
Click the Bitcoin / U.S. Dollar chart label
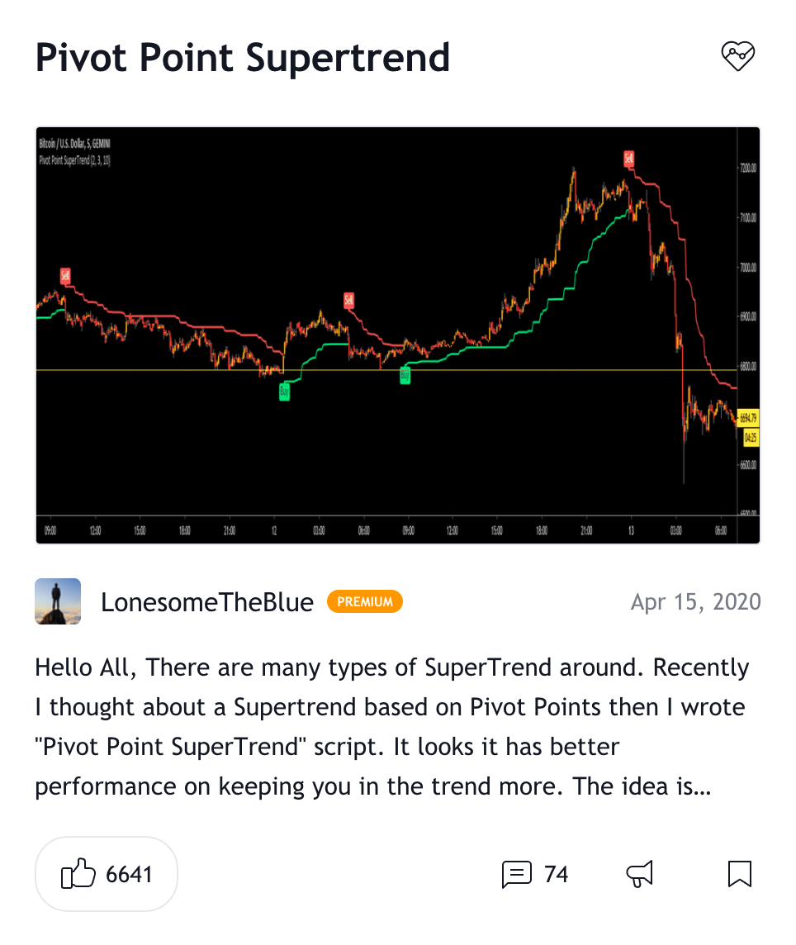(74, 144)
